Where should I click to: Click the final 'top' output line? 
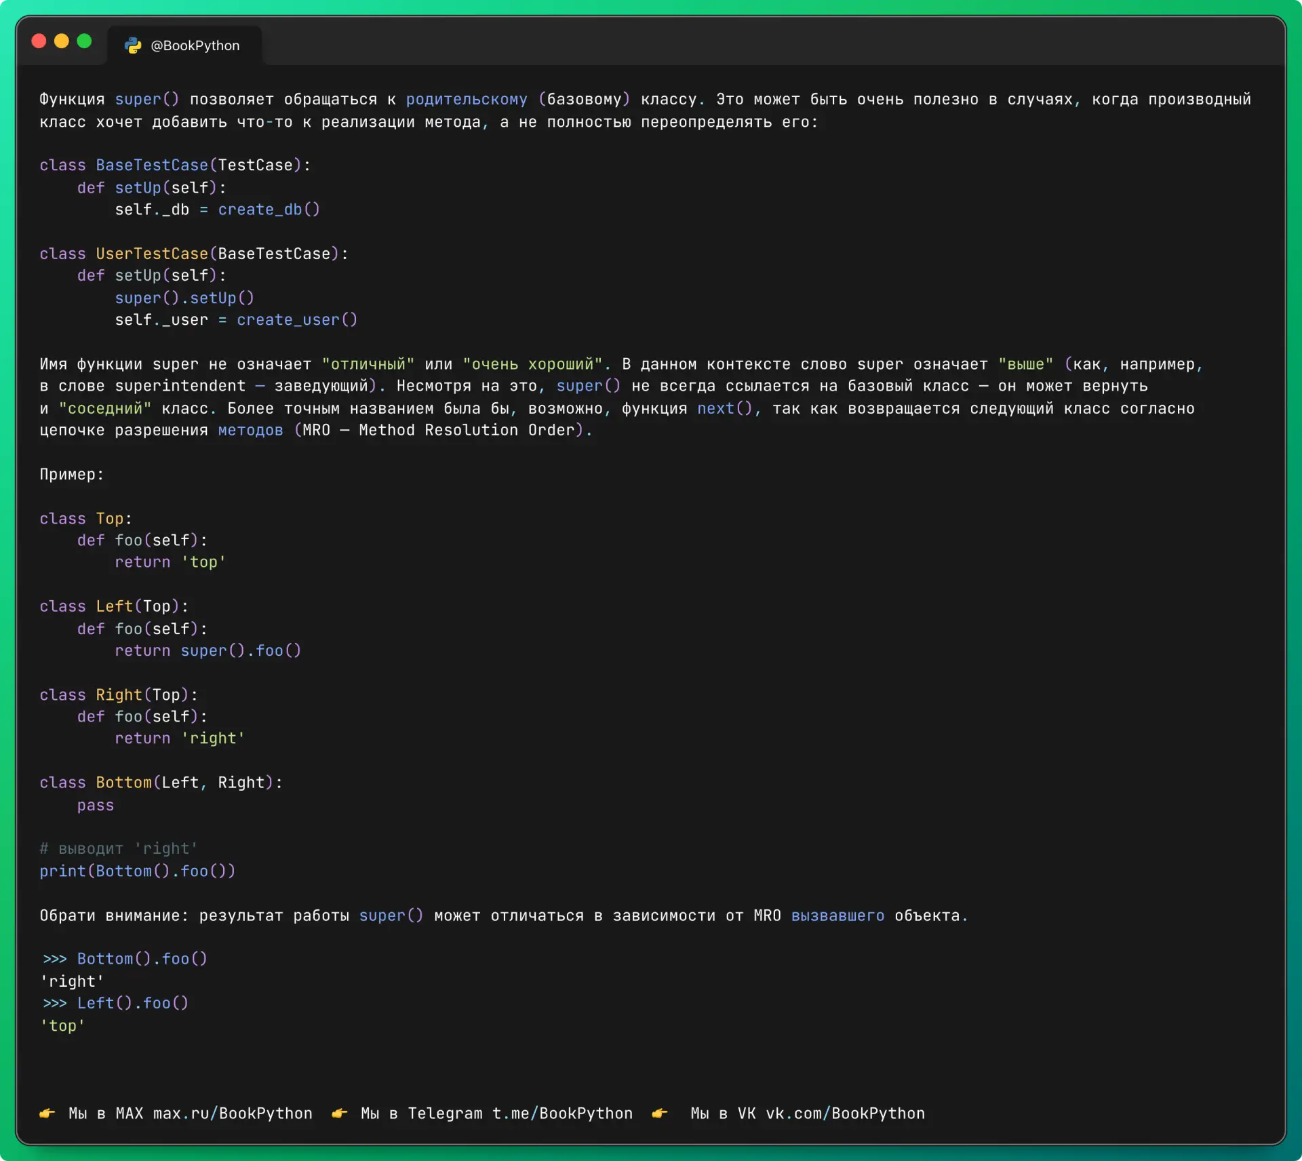coord(62,1025)
